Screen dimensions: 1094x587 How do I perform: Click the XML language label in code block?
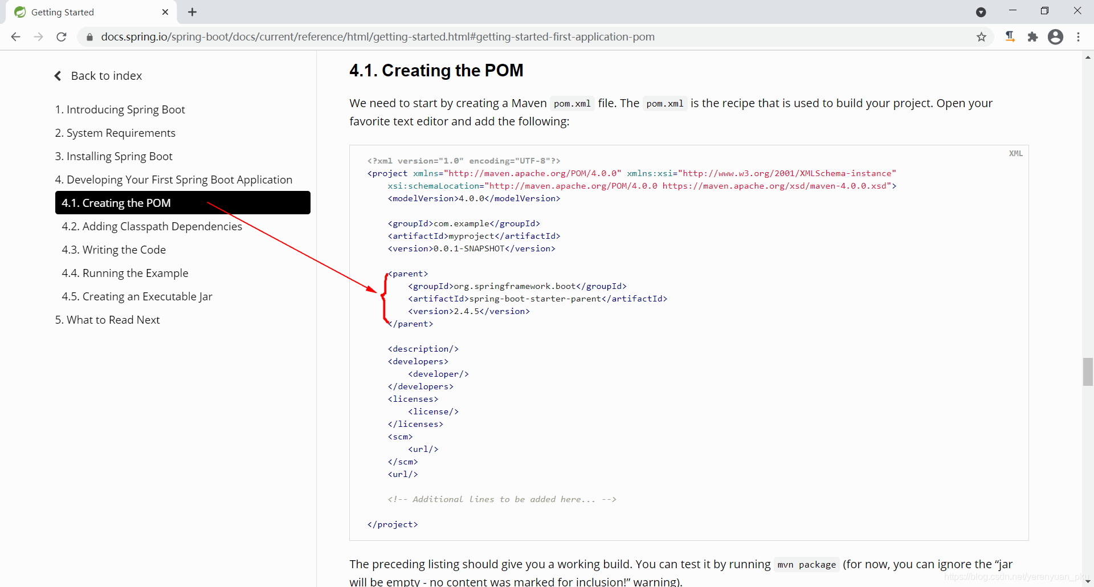click(1015, 153)
